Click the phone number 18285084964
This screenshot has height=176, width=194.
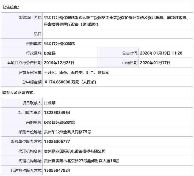[x=57, y=113]
